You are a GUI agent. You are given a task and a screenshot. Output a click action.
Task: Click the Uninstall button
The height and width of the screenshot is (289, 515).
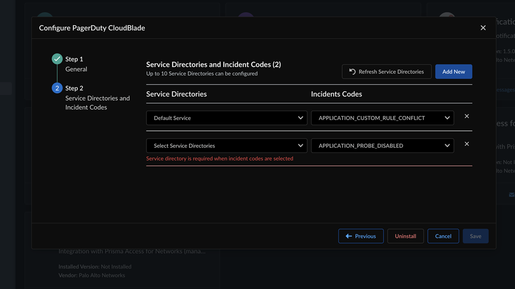(x=405, y=236)
